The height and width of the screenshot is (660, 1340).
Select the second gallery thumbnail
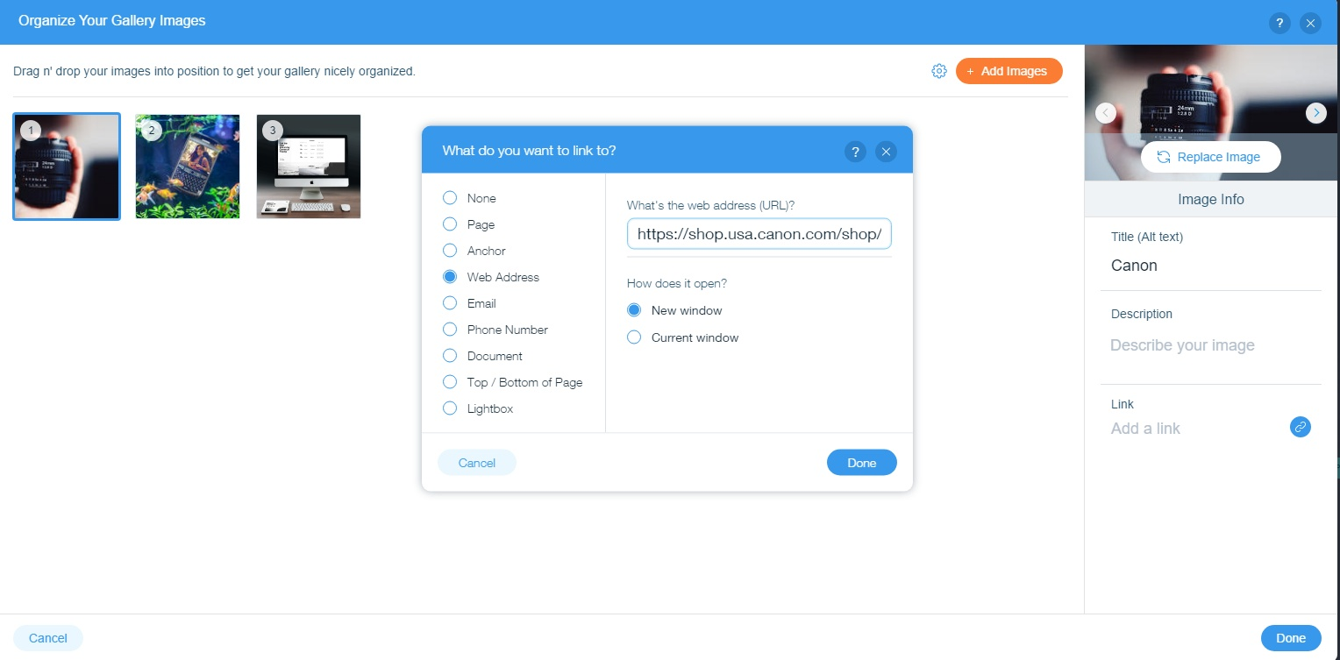[x=188, y=167]
